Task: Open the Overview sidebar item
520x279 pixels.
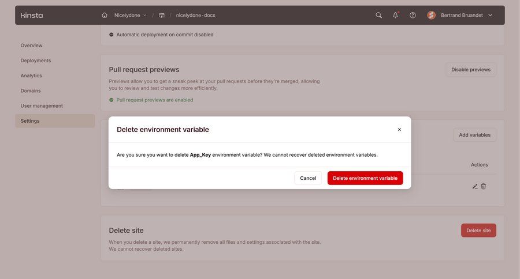Action: [x=32, y=46]
